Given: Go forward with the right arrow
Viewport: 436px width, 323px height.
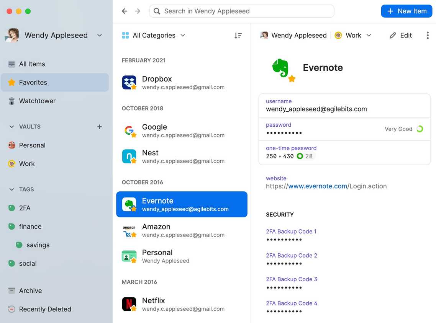Looking at the screenshot, I should tap(138, 11).
